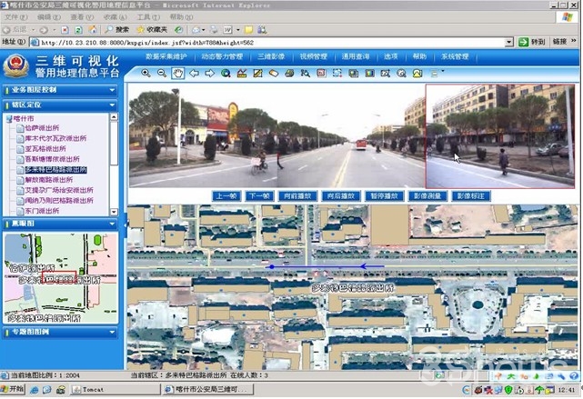Viewport: 583px width, 399px height.
Task: Expand the 专题图图例 legend panel
Action: point(112,332)
